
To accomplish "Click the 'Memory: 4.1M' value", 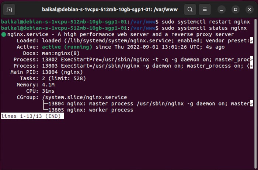I will coord(48,85).
